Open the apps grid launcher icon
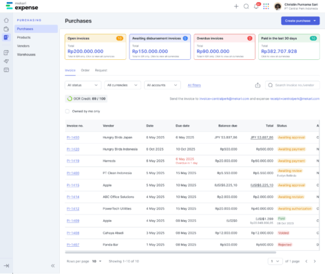The width and height of the screenshot is (325, 275). point(266,6)
